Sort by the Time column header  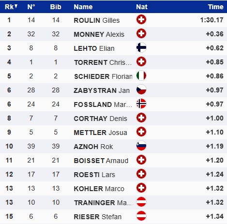(215, 7)
